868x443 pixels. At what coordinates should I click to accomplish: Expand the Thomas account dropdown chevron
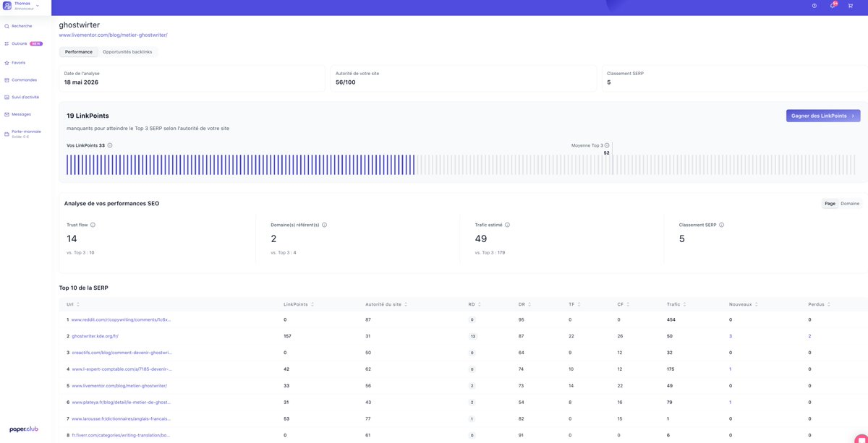pyautogui.click(x=38, y=6)
